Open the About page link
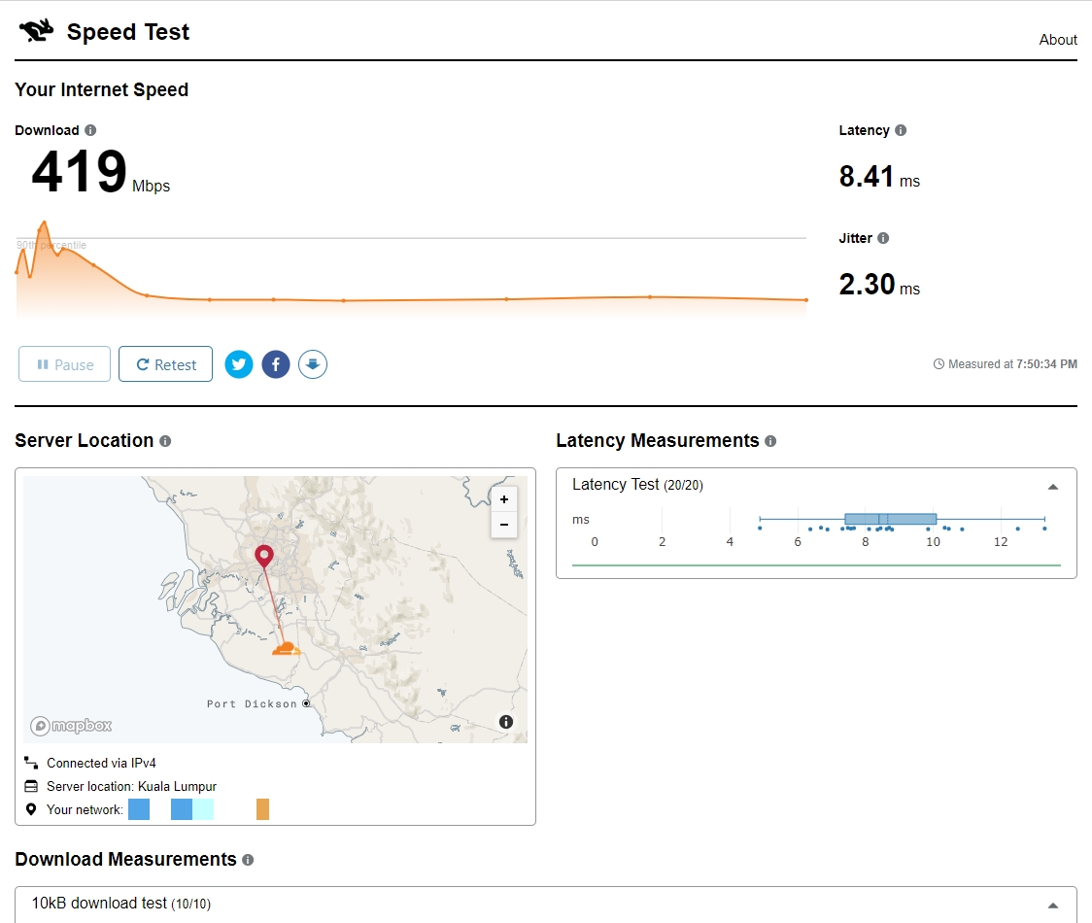 click(1057, 40)
